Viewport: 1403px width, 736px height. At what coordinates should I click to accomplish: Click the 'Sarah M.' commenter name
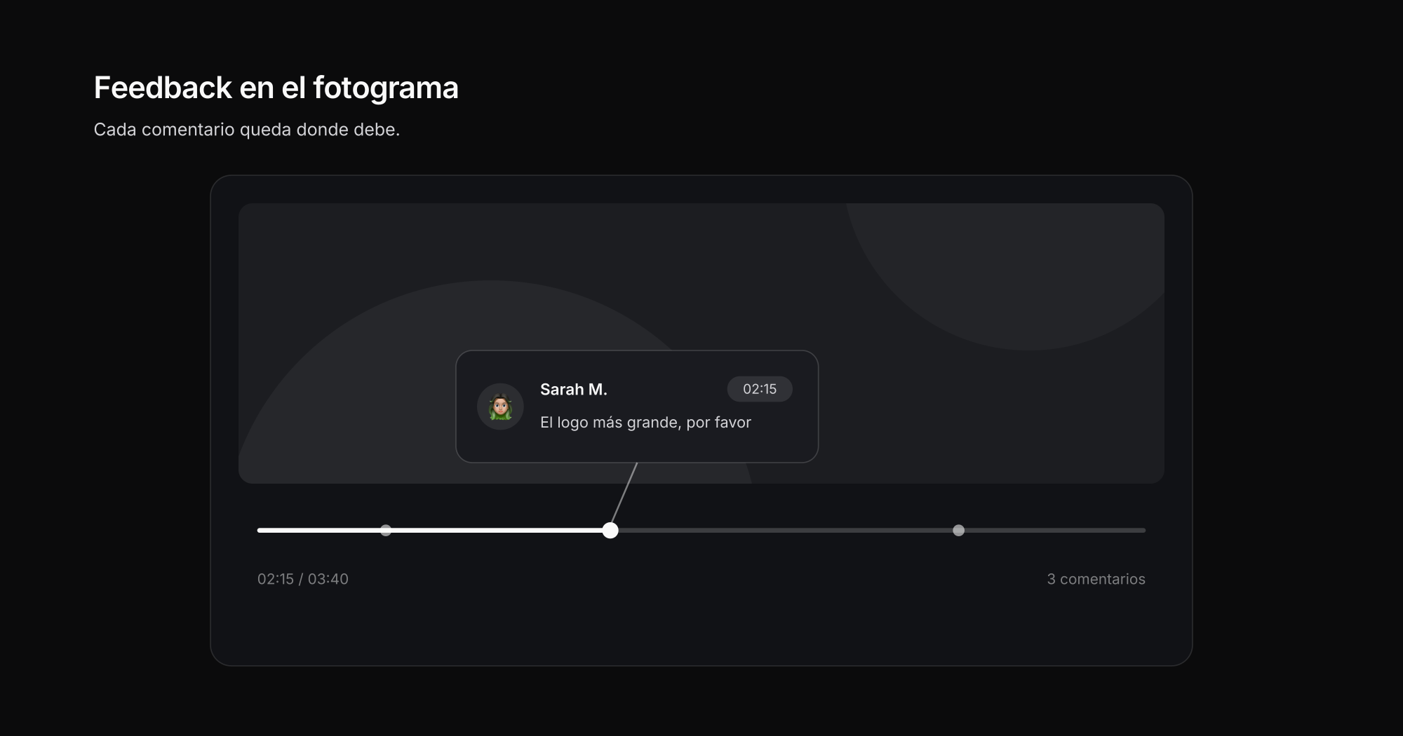click(x=574, y=390)
